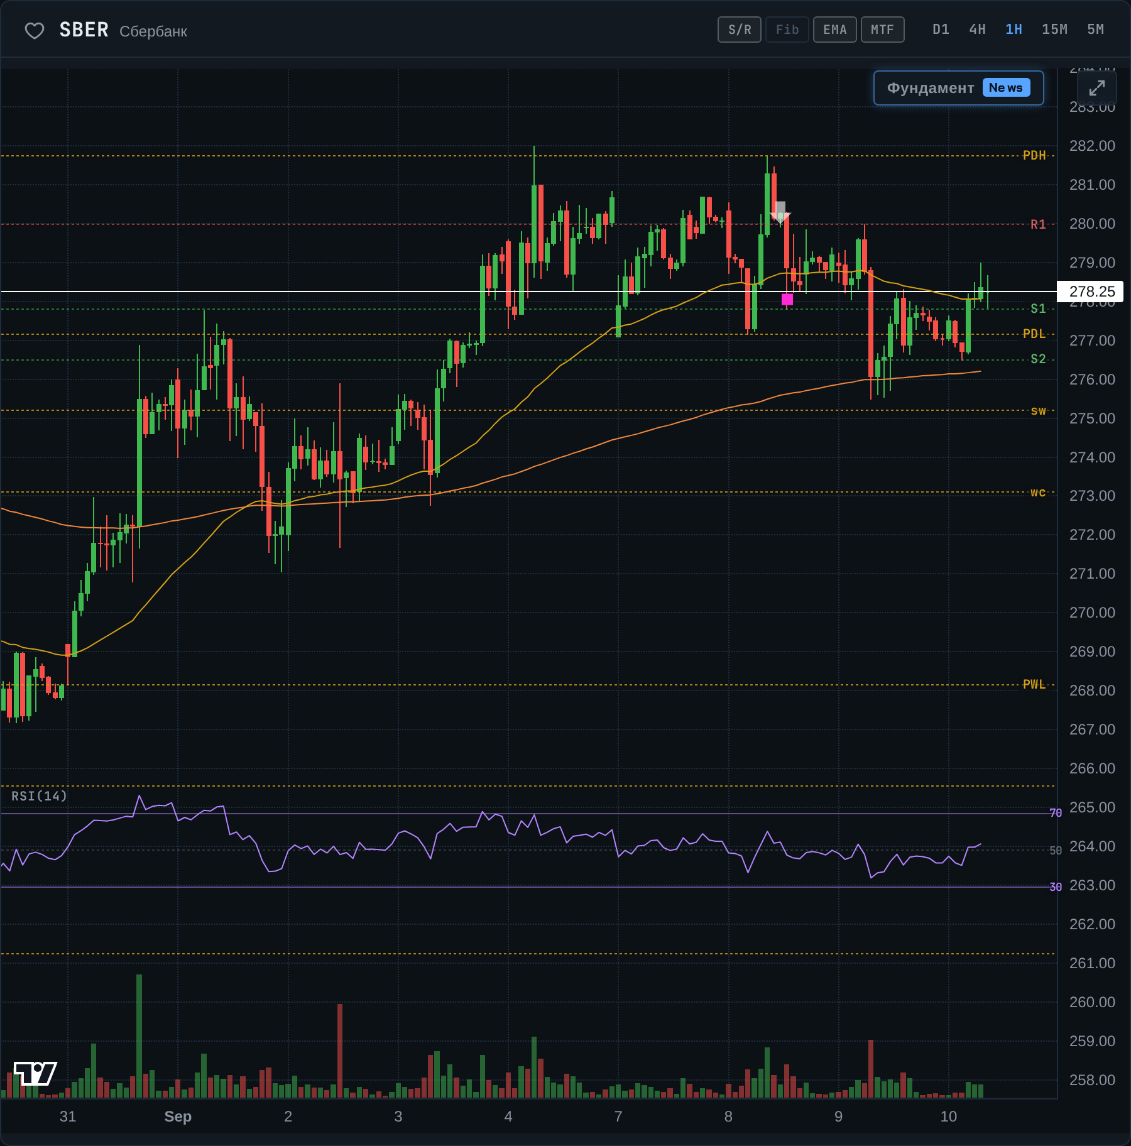
Task: Click the PDL level label
Action: click(x=1034, y=334)
